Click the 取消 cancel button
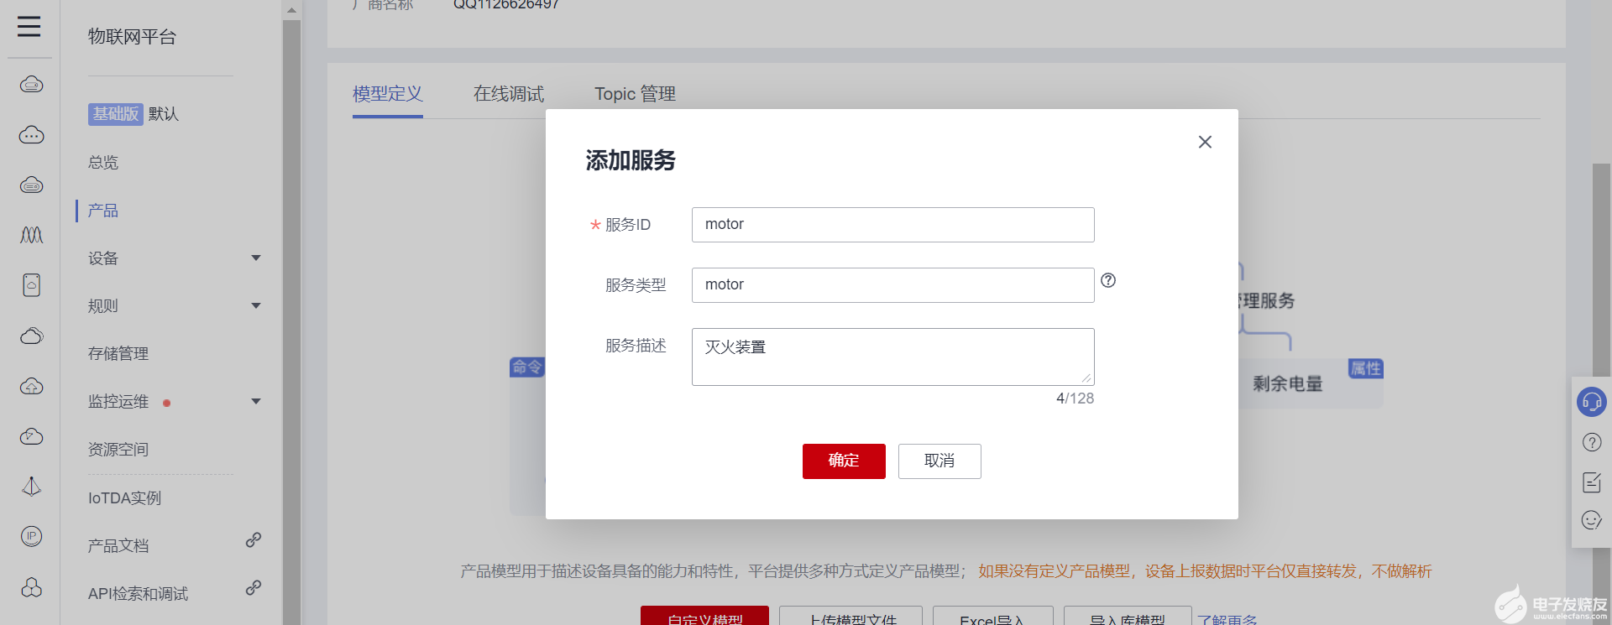The height and width of the screenshot is (625, 1612). pyautogui.click(x=939, y=461)
